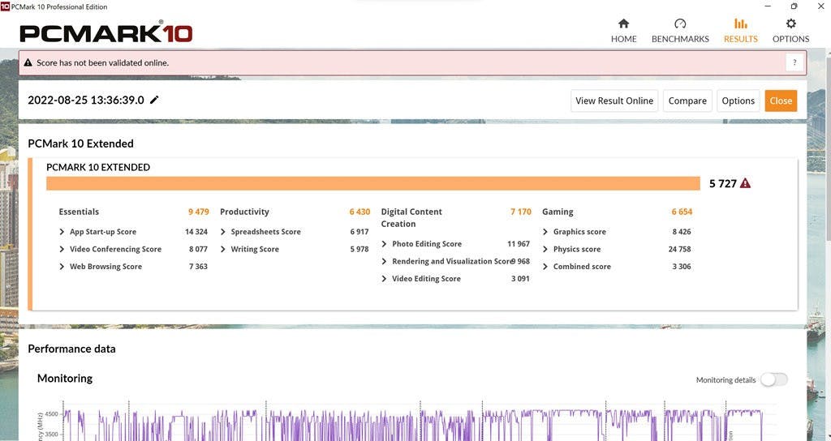The image size is (831, 441).
Task: Minimize the PCMark 10 window
Action: point(768,6)
